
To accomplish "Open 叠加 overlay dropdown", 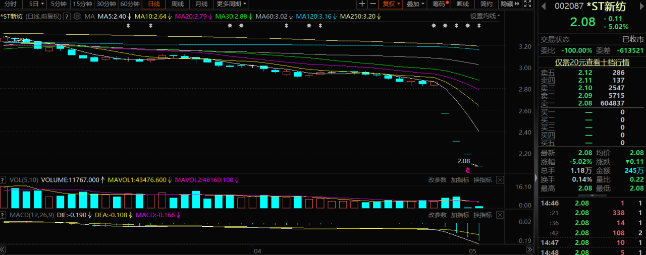I will (416, 4).
